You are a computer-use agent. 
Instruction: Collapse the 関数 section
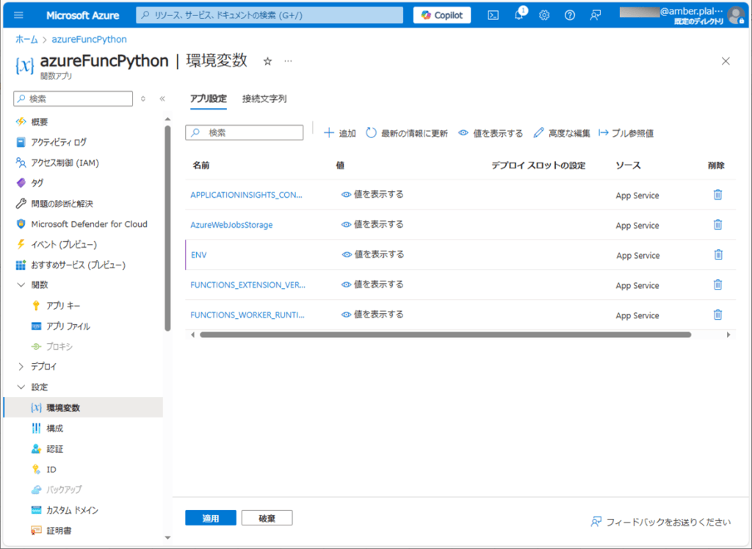(21, 284)
